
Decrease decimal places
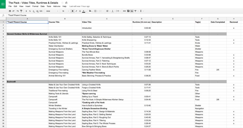(x=34, y=11)
